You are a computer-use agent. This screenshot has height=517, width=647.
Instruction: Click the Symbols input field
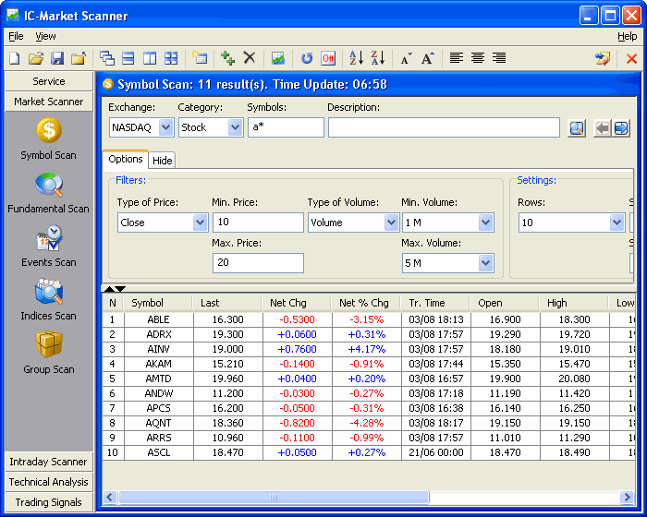(x=286, y=127)
